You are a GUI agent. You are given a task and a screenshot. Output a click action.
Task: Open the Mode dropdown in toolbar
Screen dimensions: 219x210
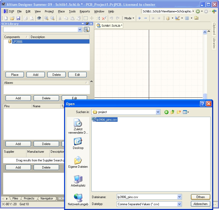[x=129, y=18]
